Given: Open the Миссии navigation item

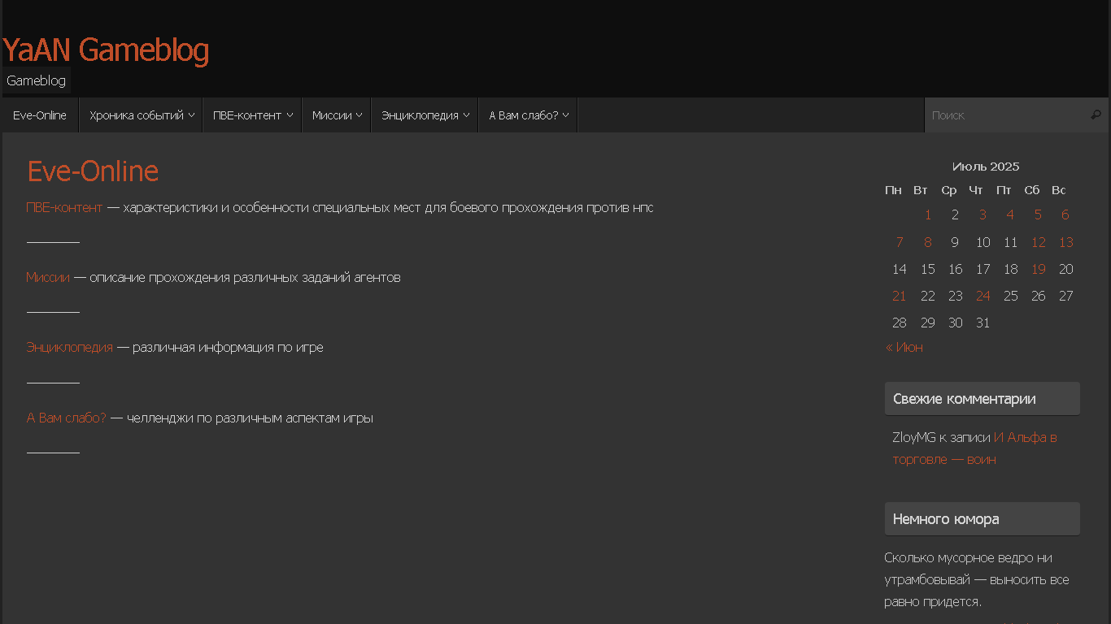Looking at the screenshot, I should pyautogui.click(x=332, y=115).
